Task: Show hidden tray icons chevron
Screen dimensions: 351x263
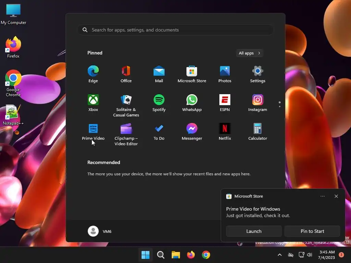Action: [280, 255]
